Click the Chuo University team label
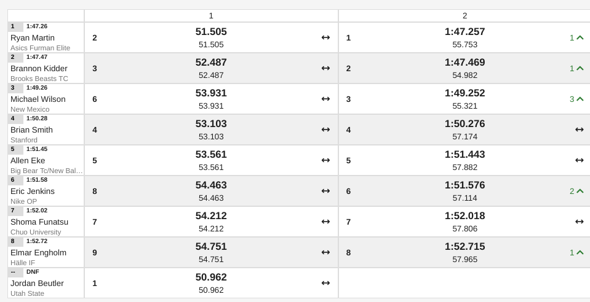 pyautogui.click(x=36, y=232)
